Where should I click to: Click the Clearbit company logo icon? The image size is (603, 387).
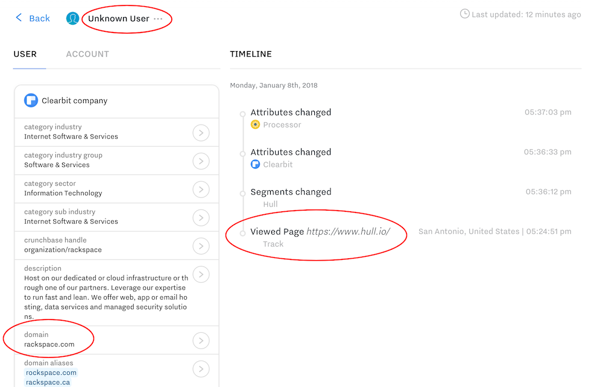click(x=31, y=100)
